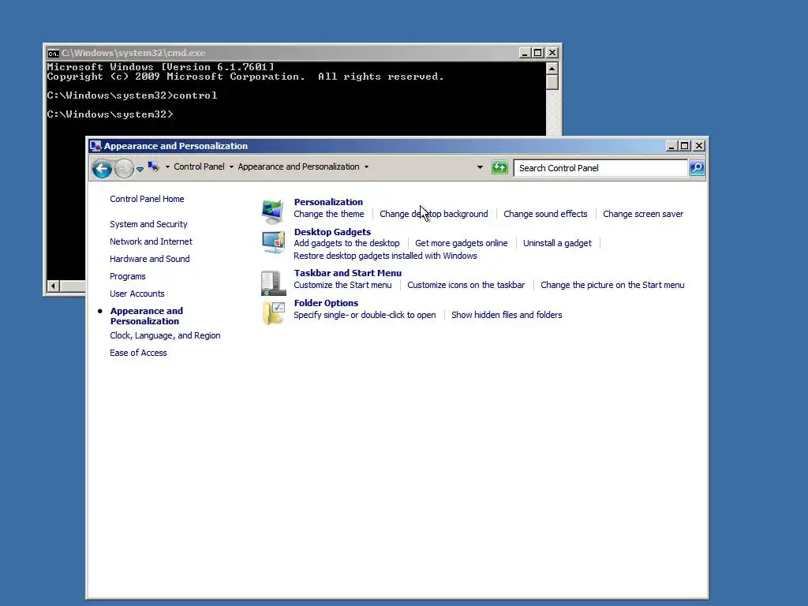Expand the arrow before Control Panel breadcrumb
Image resolution: width=808 pixels, height=606 pixels.
click(x=167, y=167)
